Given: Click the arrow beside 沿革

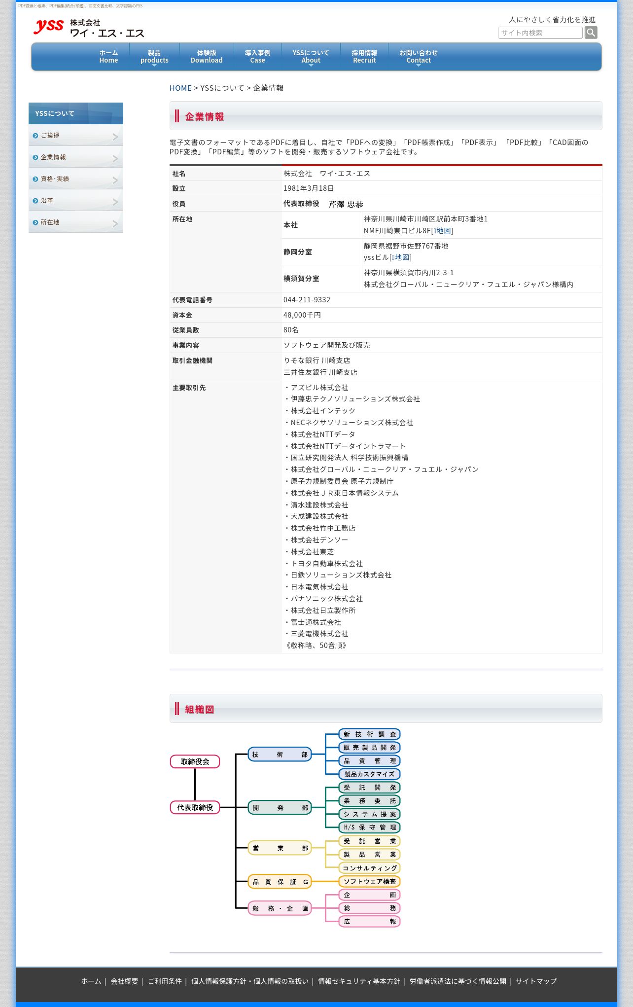Looking at the screenshot, I should pos(115,202).
